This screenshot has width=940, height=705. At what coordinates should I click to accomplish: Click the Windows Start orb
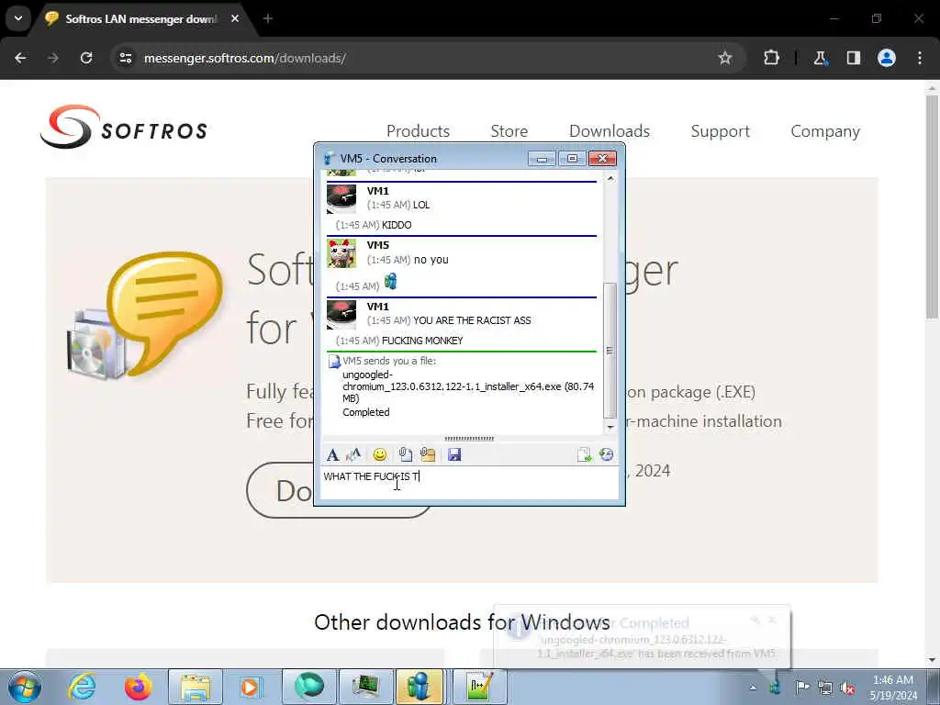[x=25, y=687]
